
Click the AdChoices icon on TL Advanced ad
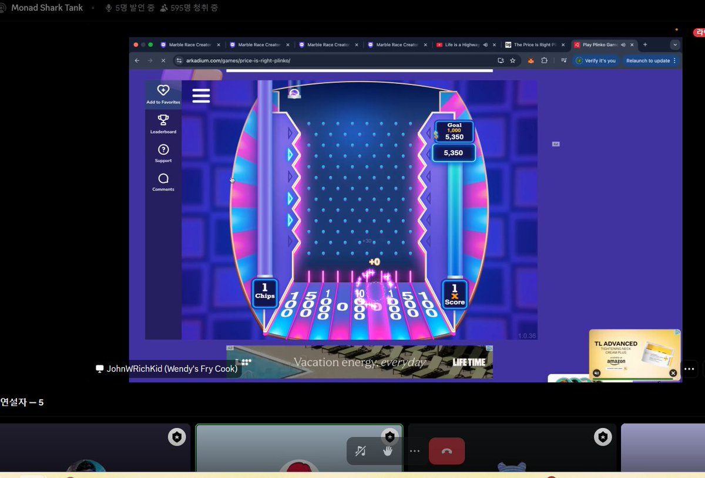(677, 332)
